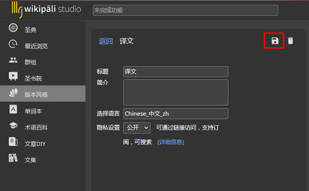
Task: Click the 隐私设置 label text
Action: [108, 127]
